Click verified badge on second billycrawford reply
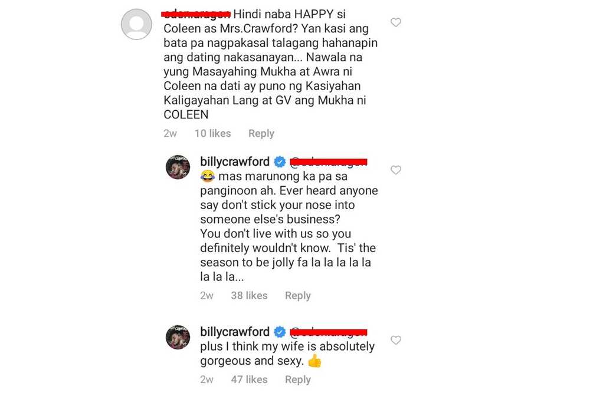Viewport: 590px width, 393px height. (x=280, y=332)
